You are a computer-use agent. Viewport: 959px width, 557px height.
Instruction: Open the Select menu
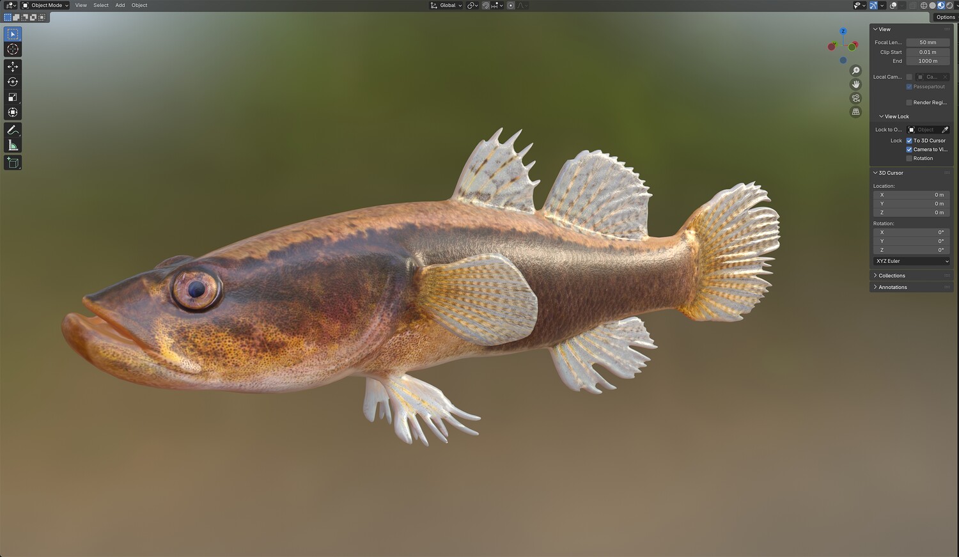(x=101, y=5)
